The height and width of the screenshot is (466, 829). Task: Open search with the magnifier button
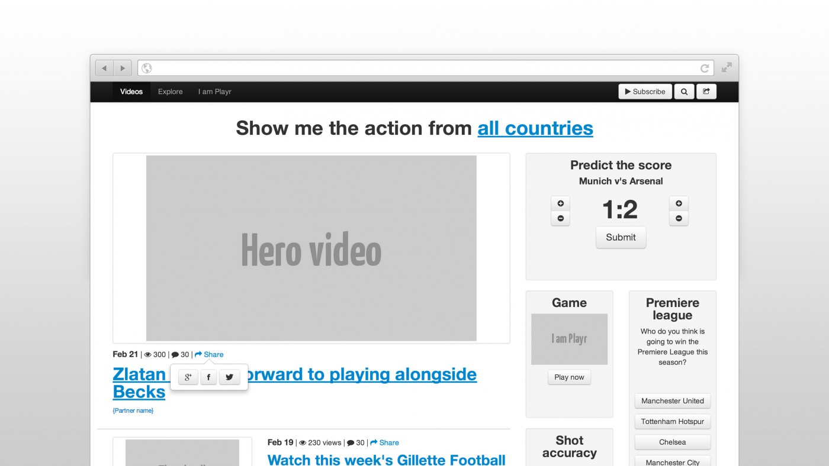point(684,92)
